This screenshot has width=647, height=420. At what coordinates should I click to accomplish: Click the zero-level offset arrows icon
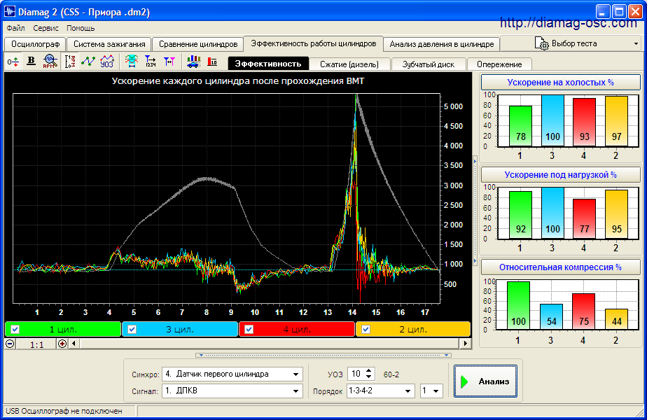coord(13,62)
